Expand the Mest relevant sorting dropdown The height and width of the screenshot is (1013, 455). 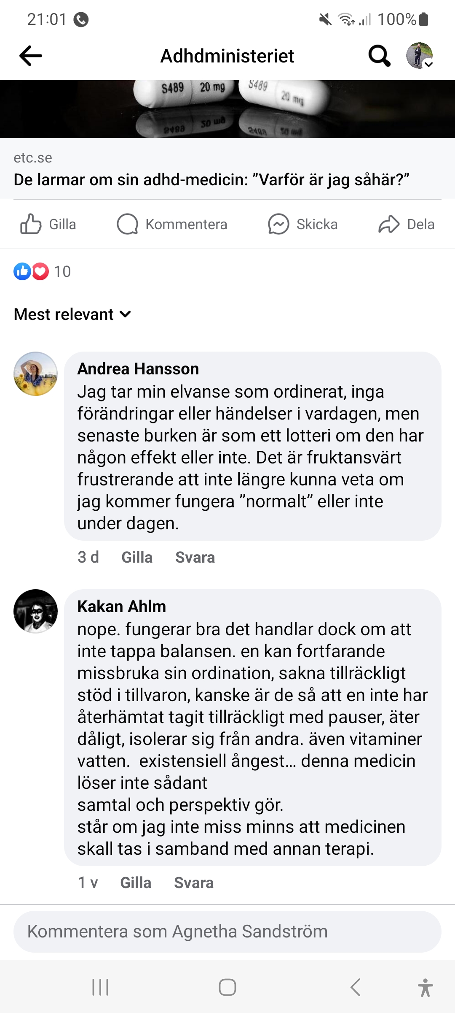click(x=72, y=314)
